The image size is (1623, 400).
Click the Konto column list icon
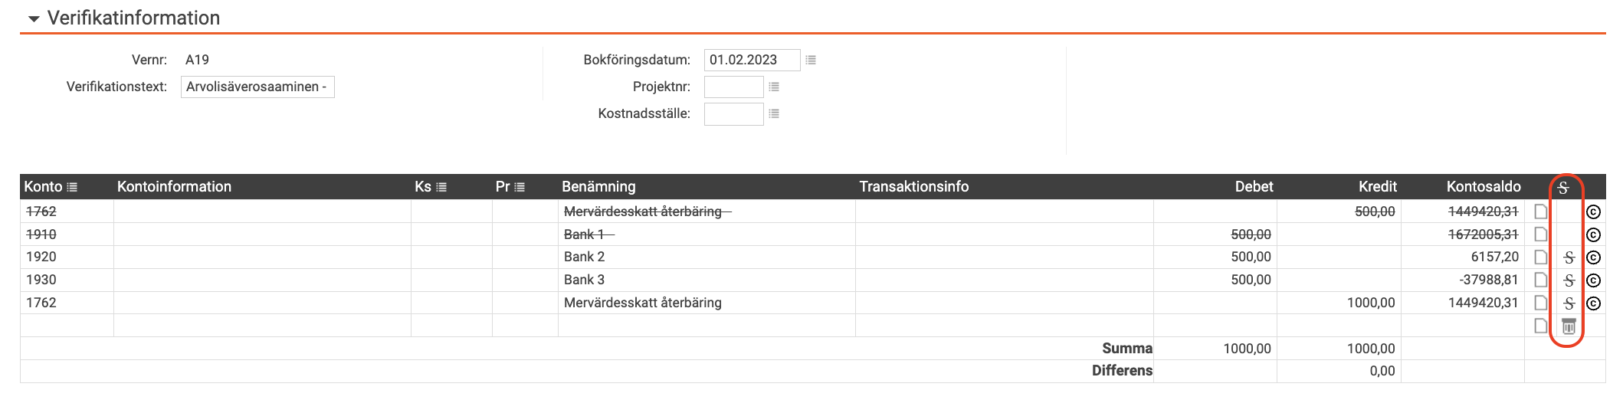pyautogui.click(x=72, y=187)
